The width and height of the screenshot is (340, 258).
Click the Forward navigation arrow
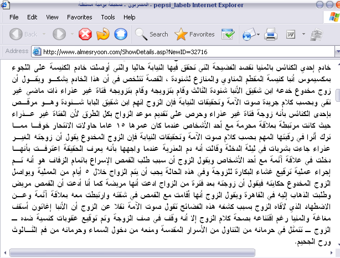(x=59, y=34)
